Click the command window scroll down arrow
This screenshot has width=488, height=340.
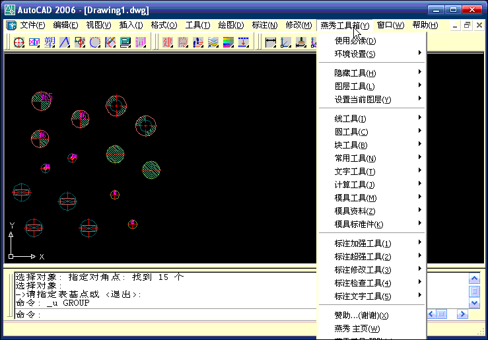474,302
